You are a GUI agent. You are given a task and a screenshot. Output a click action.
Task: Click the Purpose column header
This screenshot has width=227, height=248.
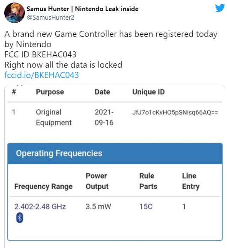point(50,92)
